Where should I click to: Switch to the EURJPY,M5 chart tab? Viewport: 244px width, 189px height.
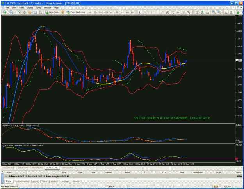[x=37, y=168]
